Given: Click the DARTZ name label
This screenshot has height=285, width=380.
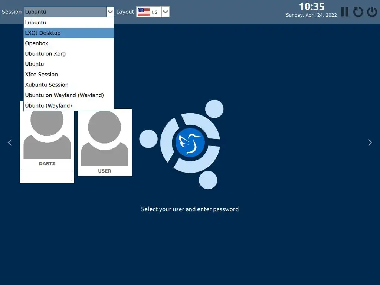Looking at the screenshot, I should click(47, 164).
